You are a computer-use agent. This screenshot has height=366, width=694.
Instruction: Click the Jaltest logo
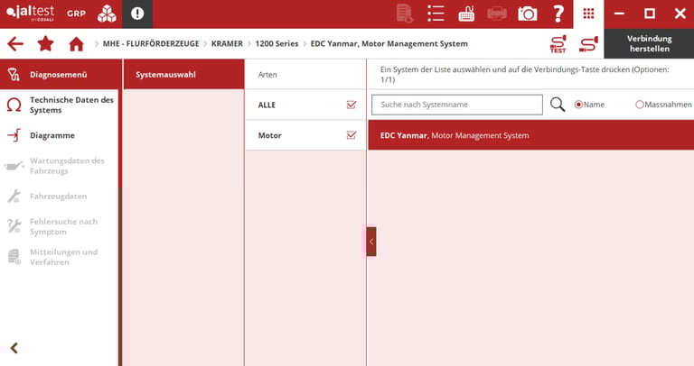click(x=30, y=14)
